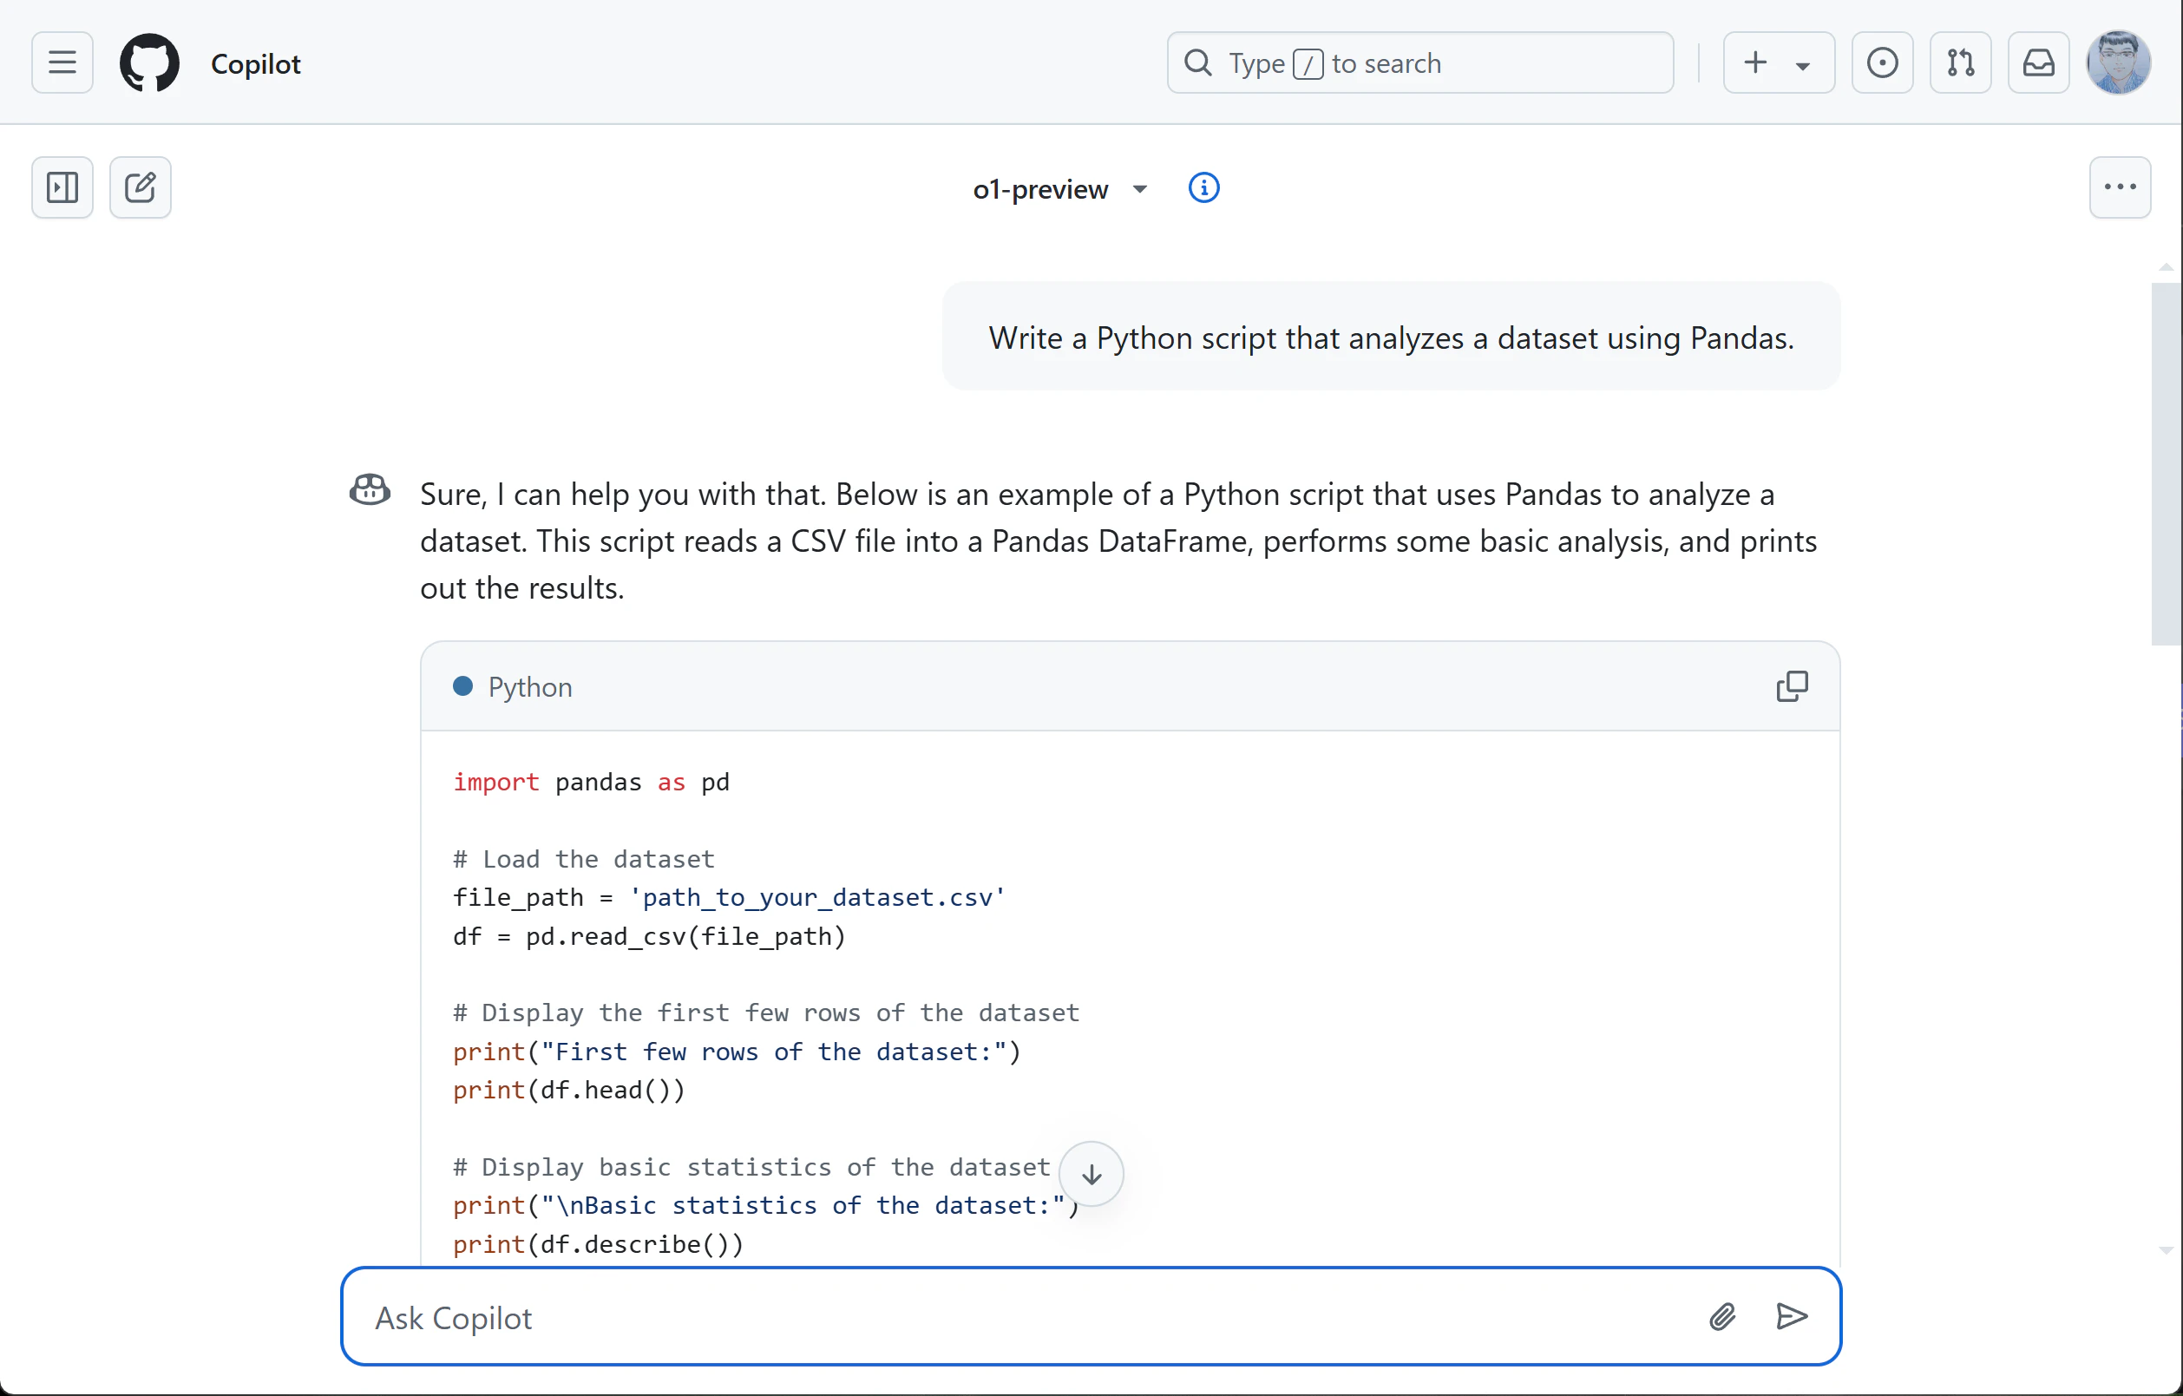Focus the 'Type / to search' box
The width and height of the screenshot is (2183, 1396).
click(x=1419, y=62)
